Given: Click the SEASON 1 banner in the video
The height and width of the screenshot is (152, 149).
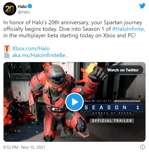Looking at the screenshot, I should pyautogui.click(x=112, y=107).
